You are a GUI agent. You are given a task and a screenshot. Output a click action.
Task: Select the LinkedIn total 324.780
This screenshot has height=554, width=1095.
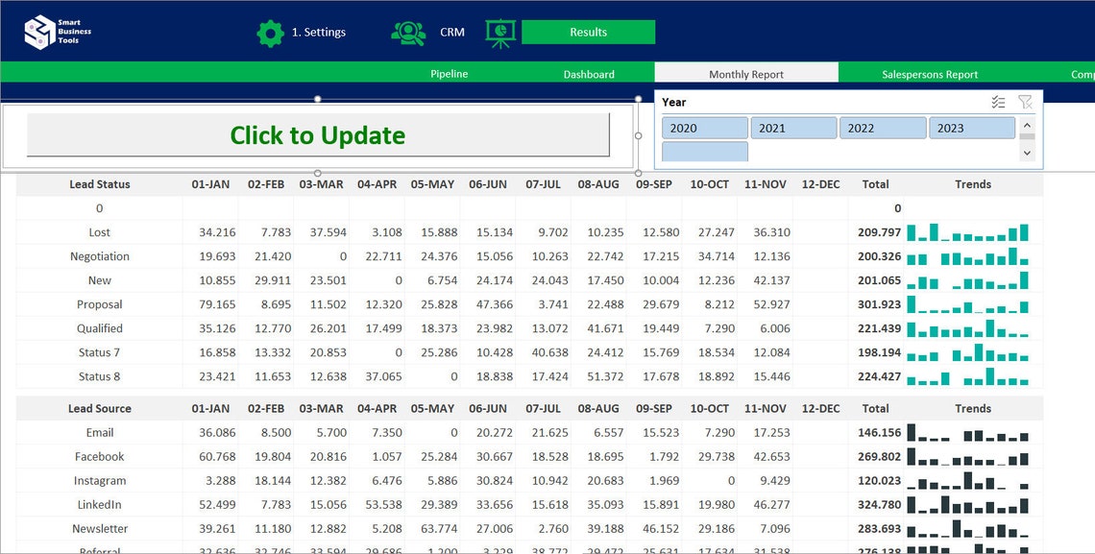tap(879, 504)
